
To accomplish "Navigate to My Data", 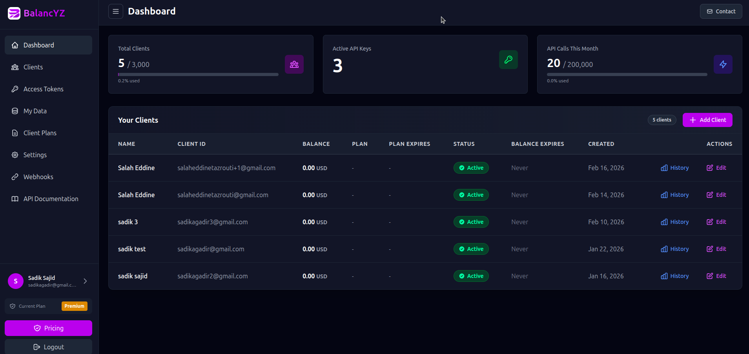I will tap(48, 111).
